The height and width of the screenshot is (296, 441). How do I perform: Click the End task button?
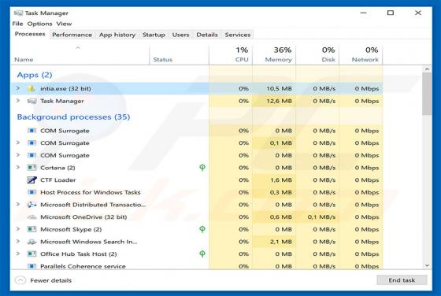(x=402, y=280)
